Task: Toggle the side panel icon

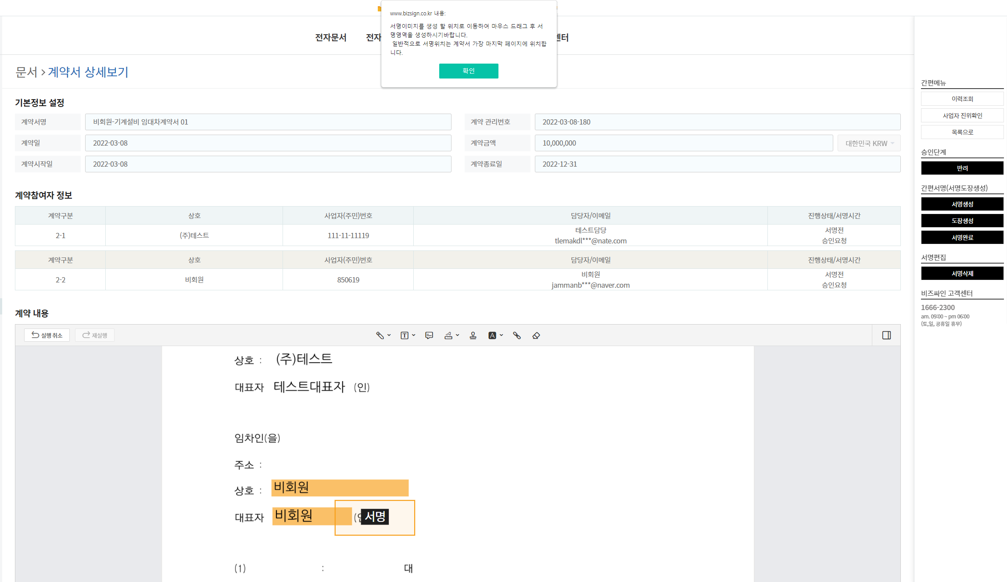Action: 886,336
